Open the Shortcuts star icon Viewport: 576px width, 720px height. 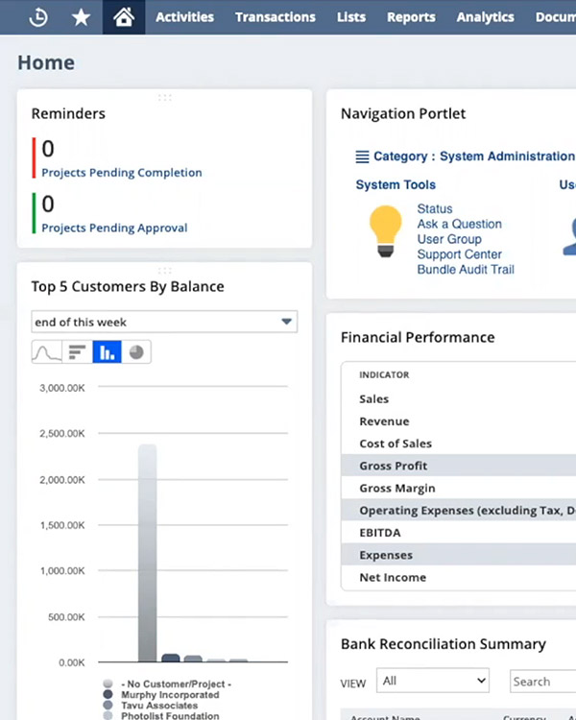pos(81,17)
